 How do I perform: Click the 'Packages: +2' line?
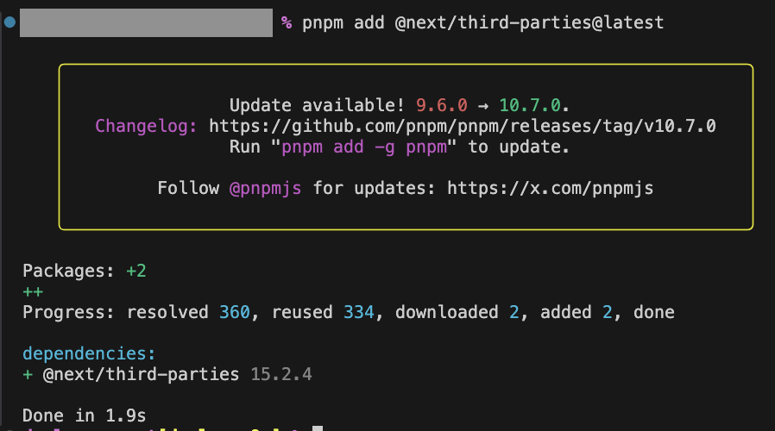click(85, 271)
